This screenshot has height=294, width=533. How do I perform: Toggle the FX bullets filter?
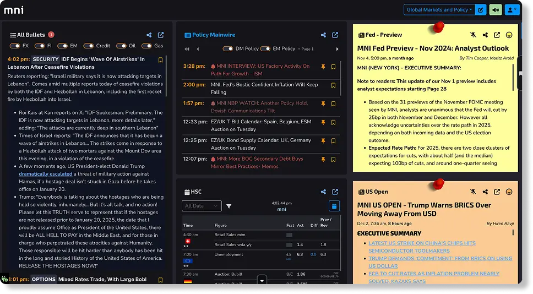(15, 46)
